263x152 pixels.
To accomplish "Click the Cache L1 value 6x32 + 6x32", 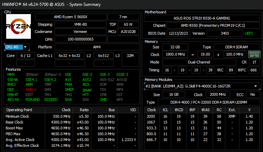I will (x=70, y=56).
